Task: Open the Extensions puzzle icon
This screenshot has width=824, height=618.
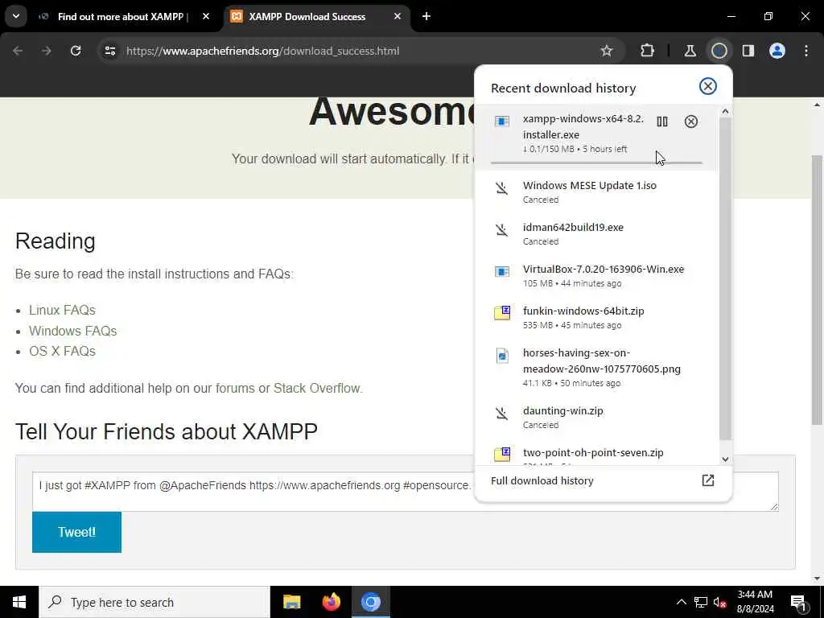Action: (648, 51)
